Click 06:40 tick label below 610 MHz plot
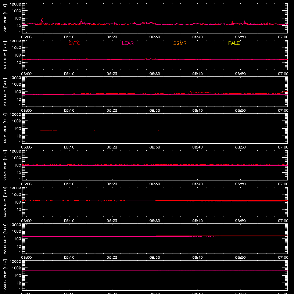Screen dimensions: 294x294 [197, 111]
